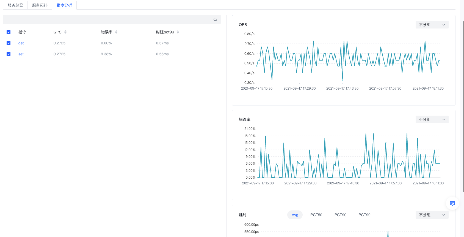Image resolution: width=464 pixels, height=237 pixels.
Task: Select the PCT99 latency option
Action: pos(364,215)
